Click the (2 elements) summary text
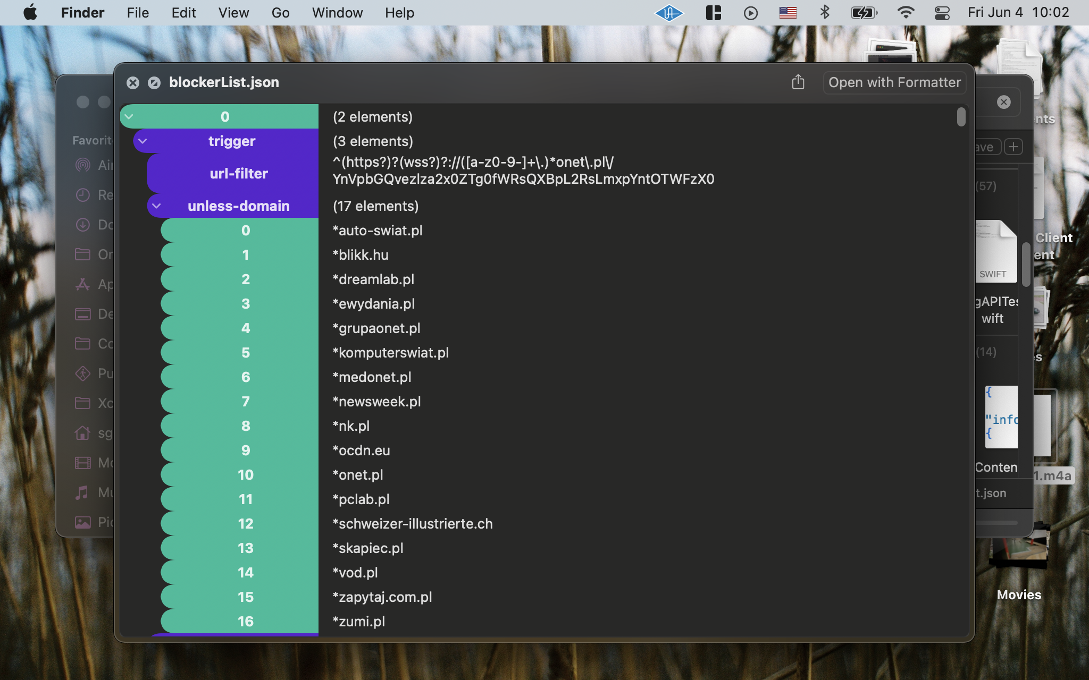This screenshot has height=680, width=1089. 373,117
